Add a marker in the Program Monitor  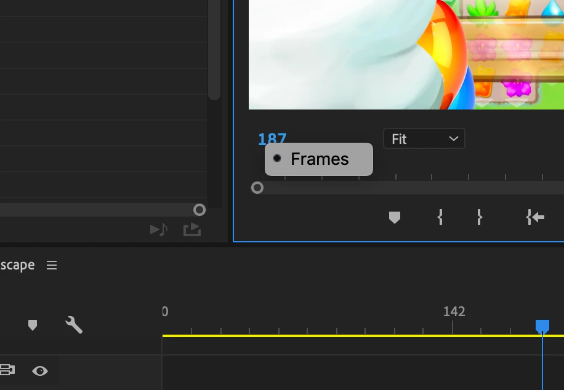[x=395, y=217]
